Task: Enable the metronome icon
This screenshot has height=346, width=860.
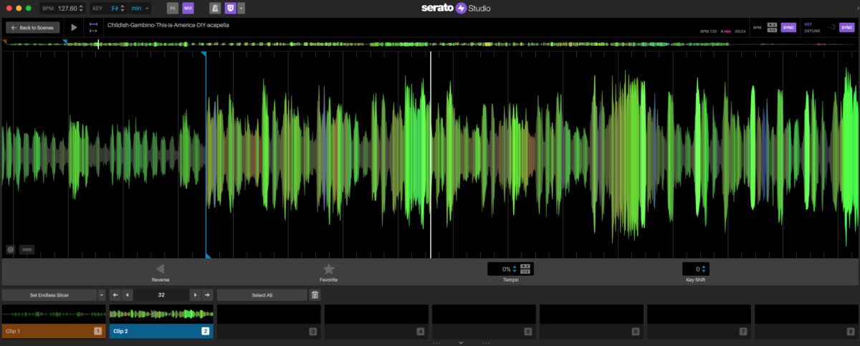Action: click(x=214, y=8)
